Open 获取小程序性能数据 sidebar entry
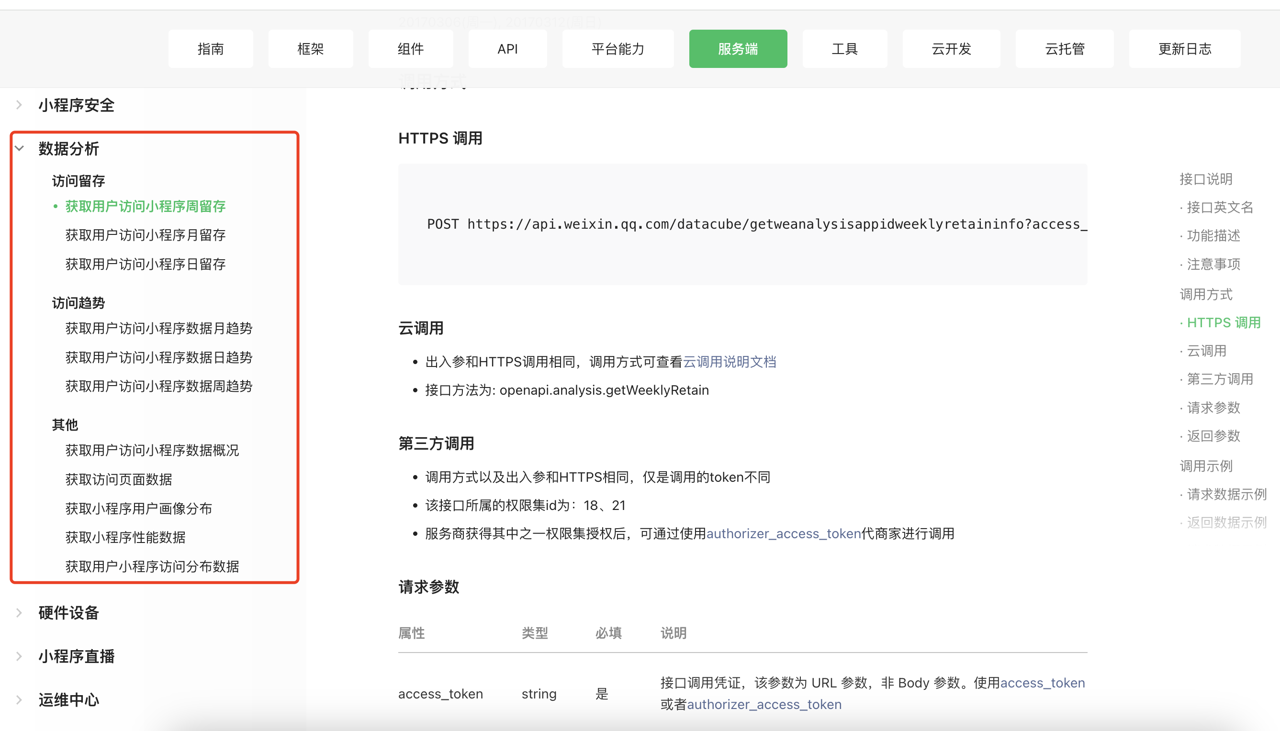 pyautogui.click(x=125, y=537)
